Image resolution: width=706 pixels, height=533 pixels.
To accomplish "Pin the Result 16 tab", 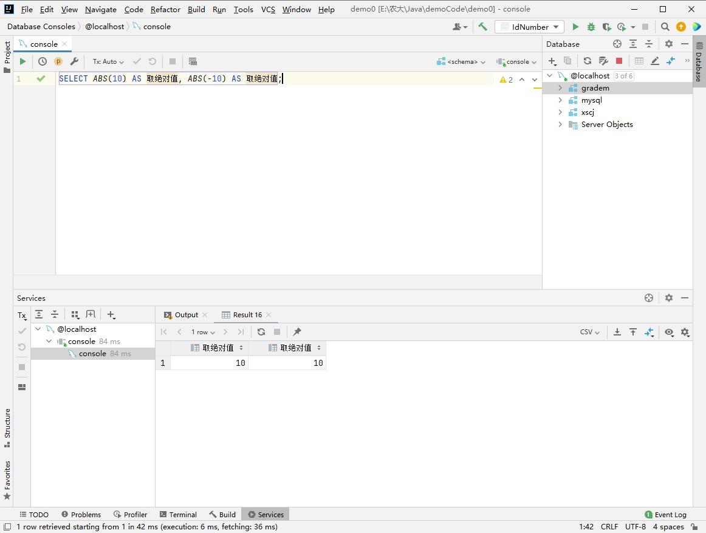I will tap(297, 332).
